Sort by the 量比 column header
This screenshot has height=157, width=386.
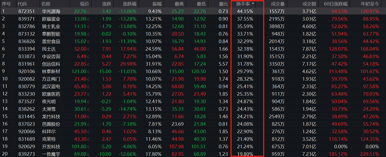point(223,4)
